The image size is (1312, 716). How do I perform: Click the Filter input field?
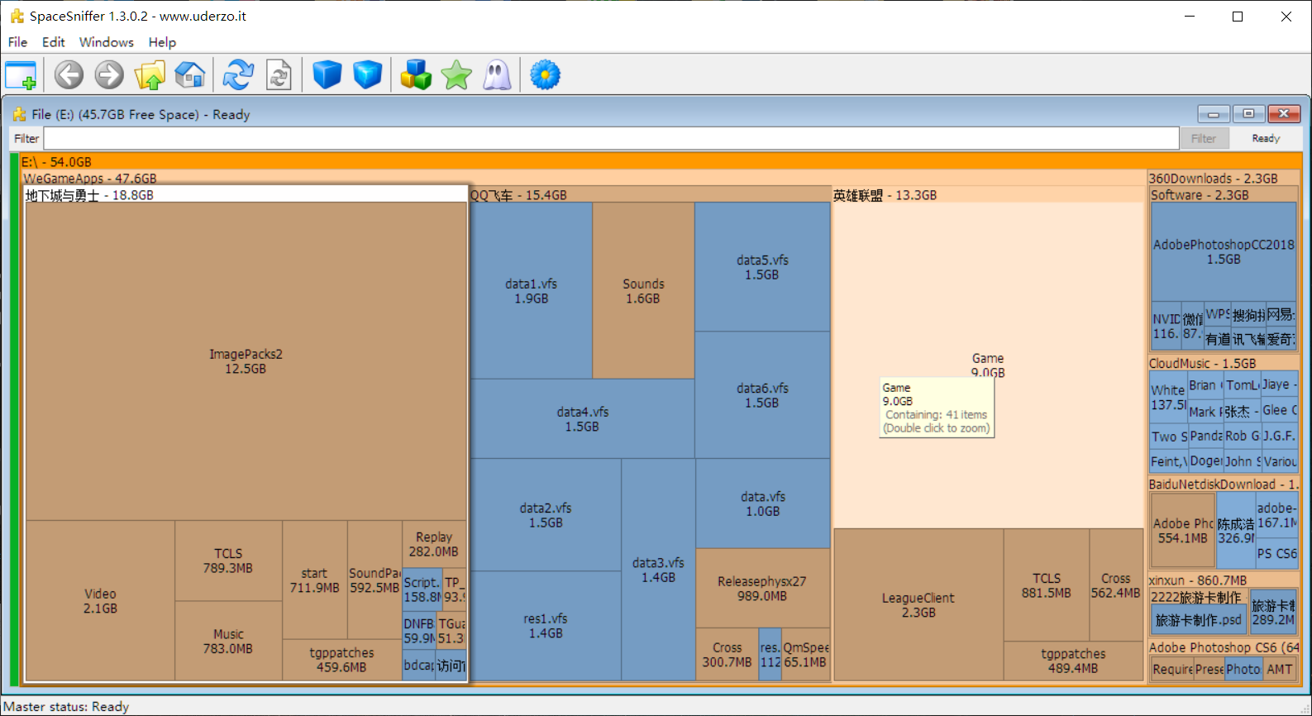point(611,138)
